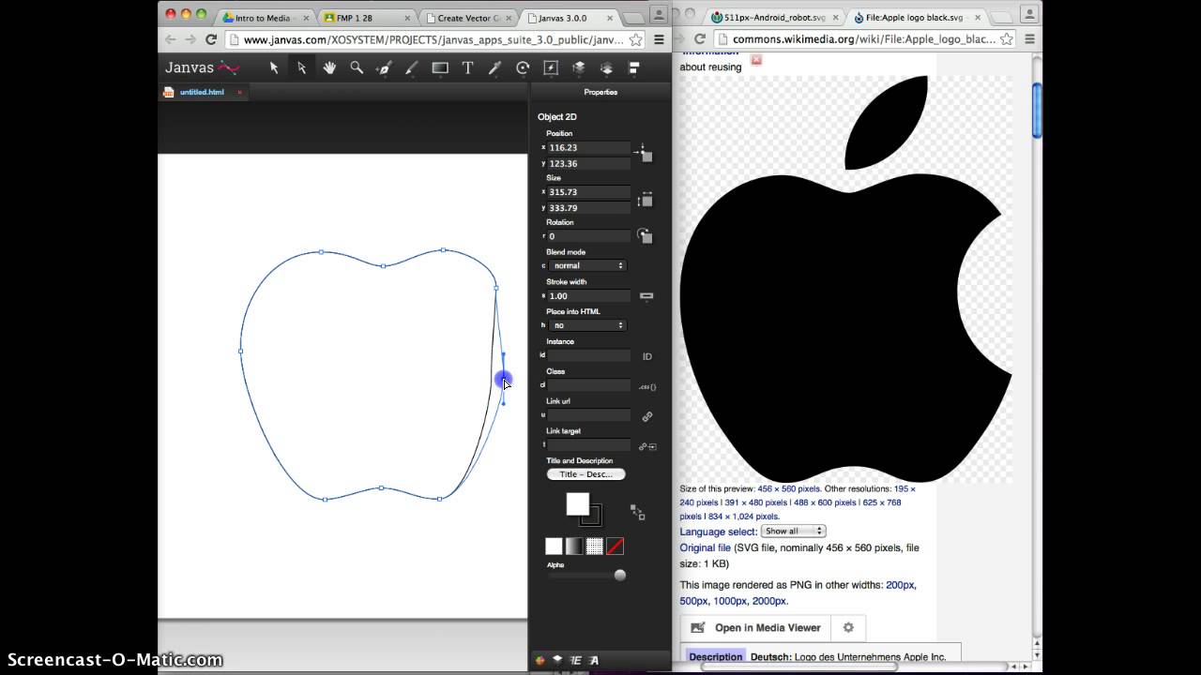Open the layers panel icon at bottom bar
This screenshot has width=1201, height=675.
point(557,660)
